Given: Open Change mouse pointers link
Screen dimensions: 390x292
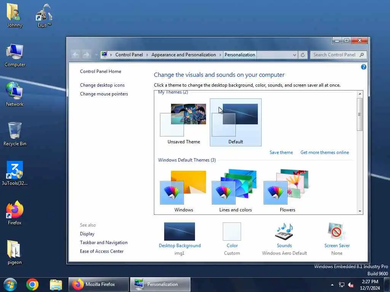Looking at the screenshot, I should (104, 94).
